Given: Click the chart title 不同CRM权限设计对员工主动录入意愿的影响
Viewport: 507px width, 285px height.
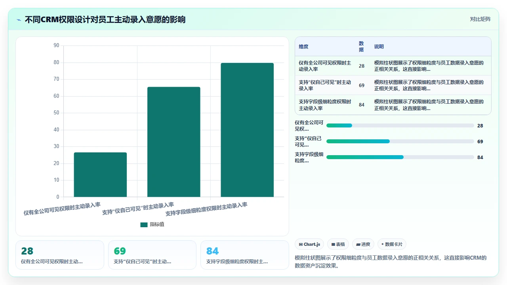Looking at the screenshot, I should (105, 19).
